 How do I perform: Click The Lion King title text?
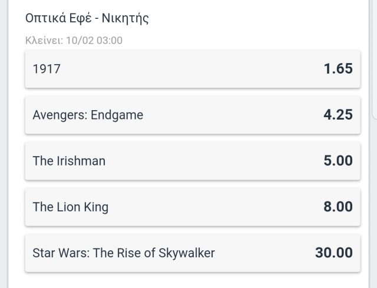click(71, 207)
